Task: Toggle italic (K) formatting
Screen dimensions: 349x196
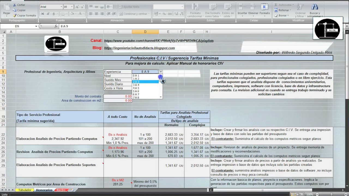Action: [x=48, y=14]
